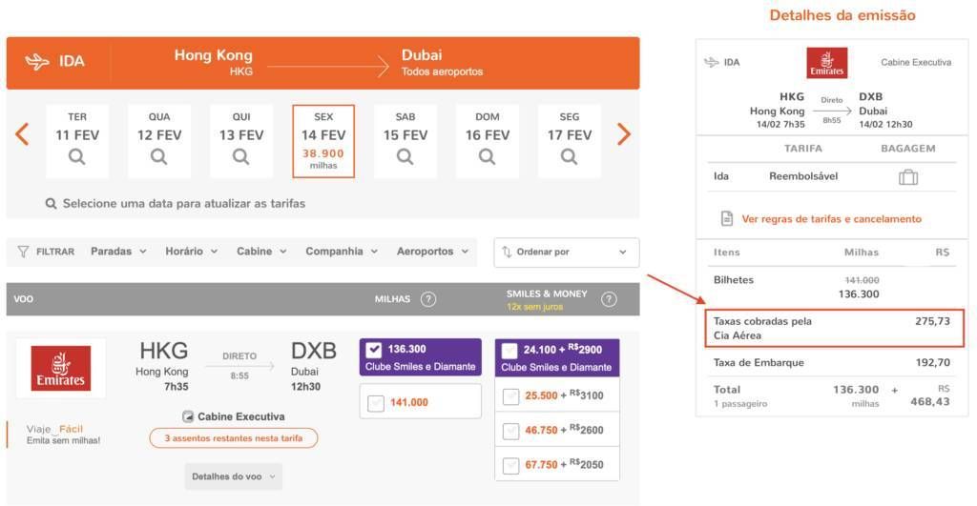Screen dimensions: 977x506
Task: Open Ver regras de tarifas e cancelamento
Action: pyautogui.click(x=831, y=219)
